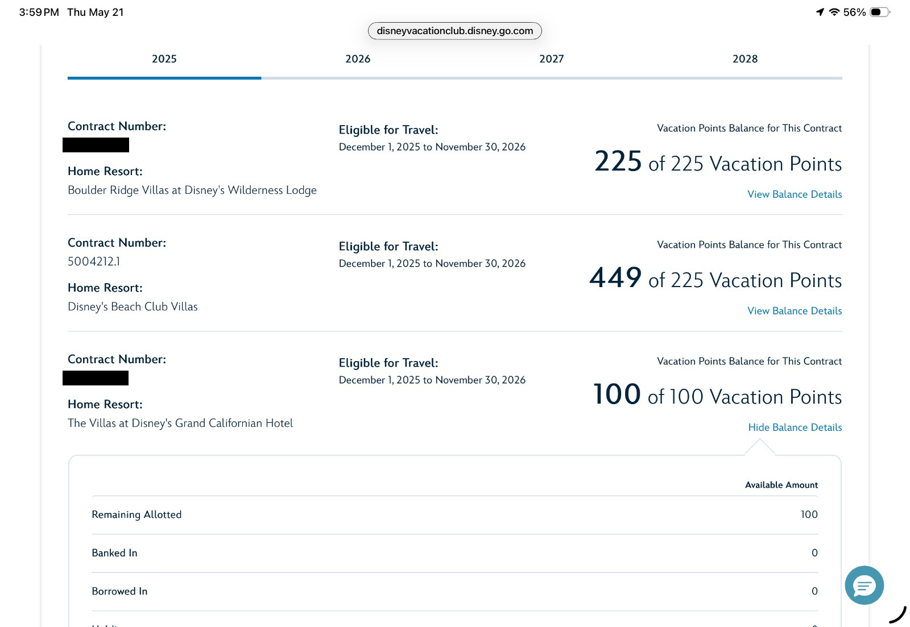Tap the Thu May 21 date in status bar
Screen dimensions: 910x627
96,12
